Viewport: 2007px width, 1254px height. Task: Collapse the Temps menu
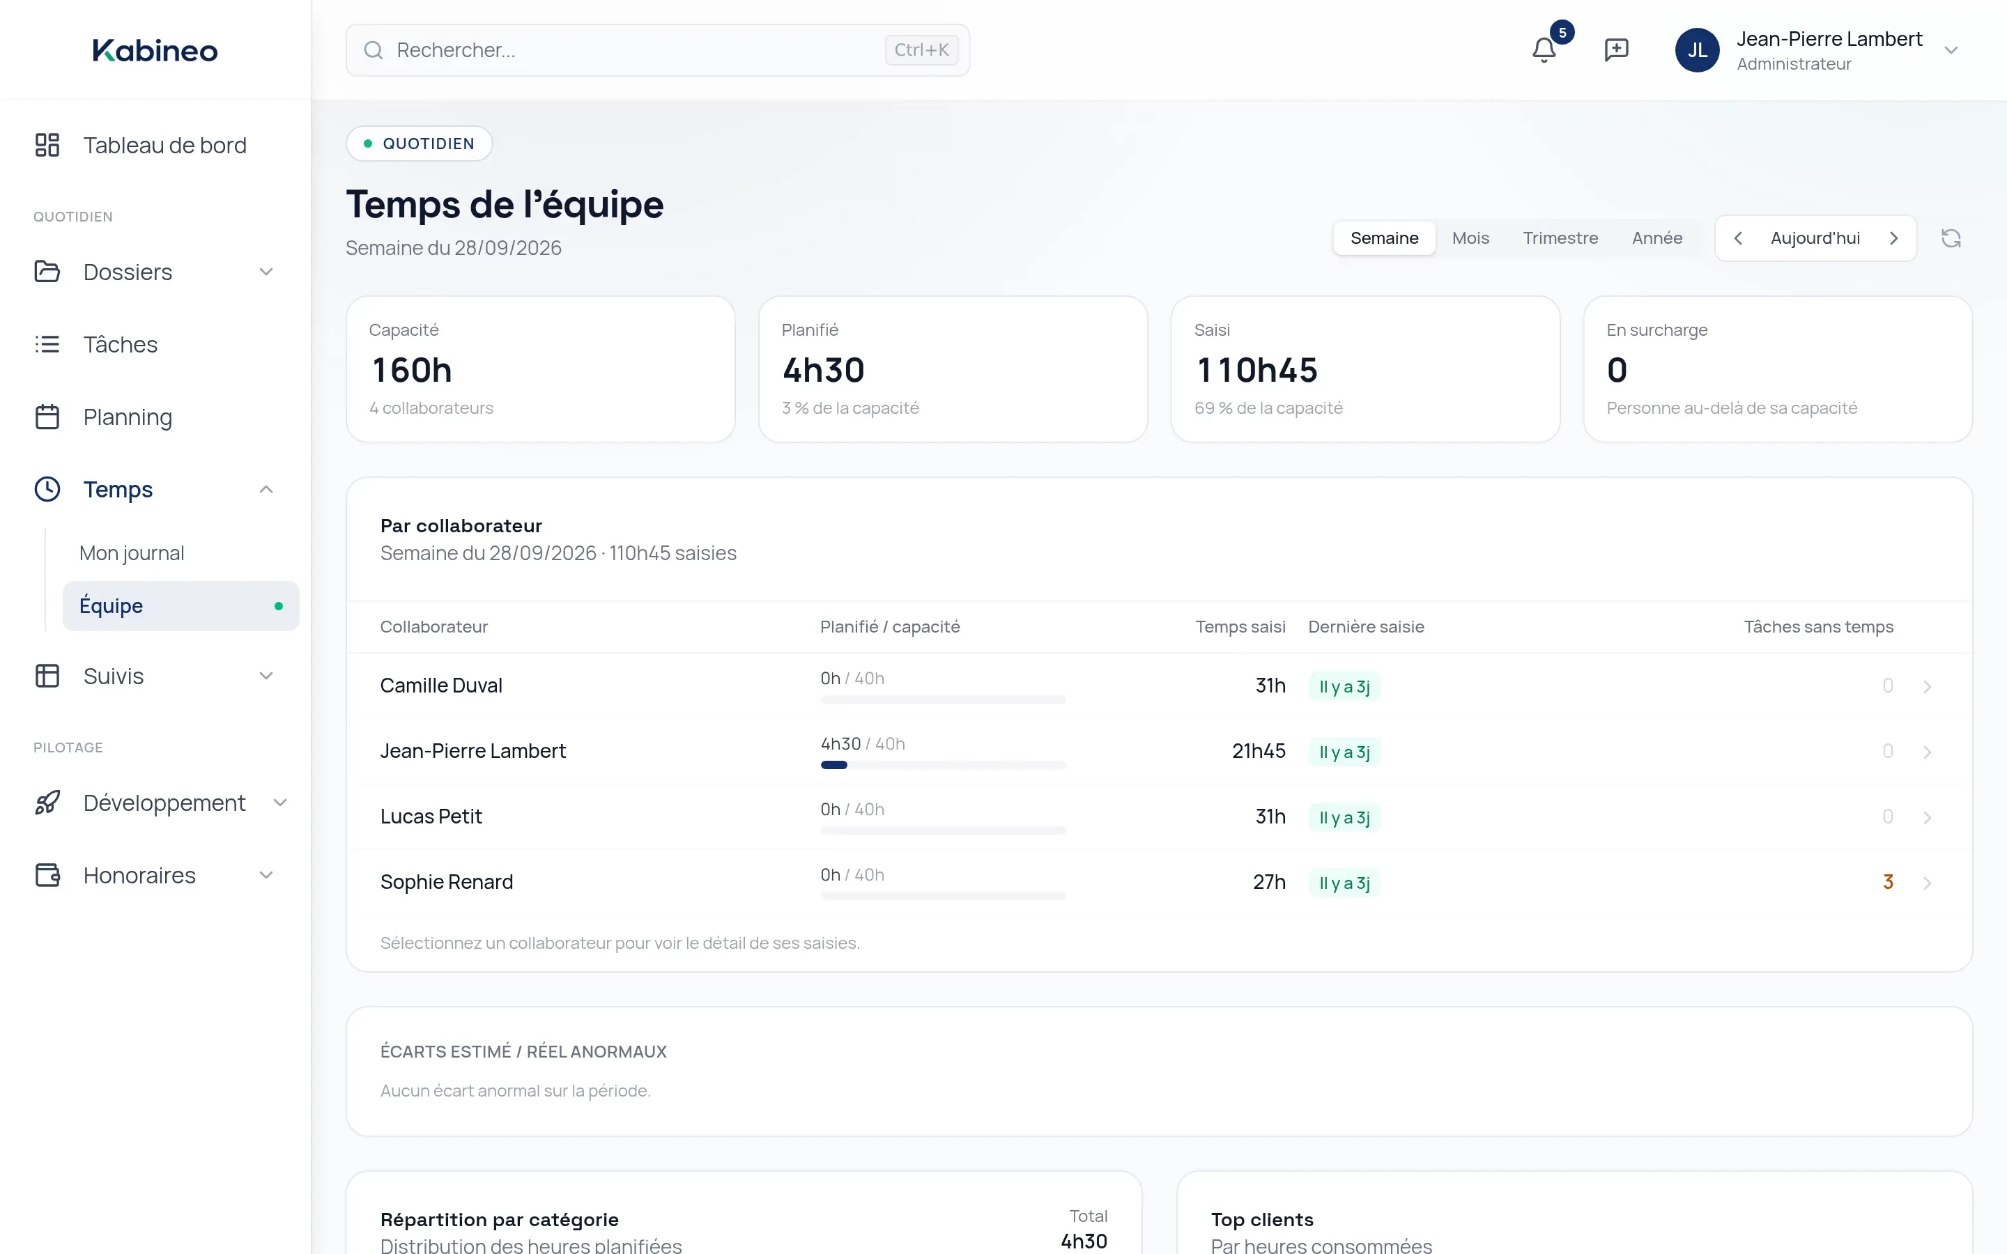click(x=155, y=489)
